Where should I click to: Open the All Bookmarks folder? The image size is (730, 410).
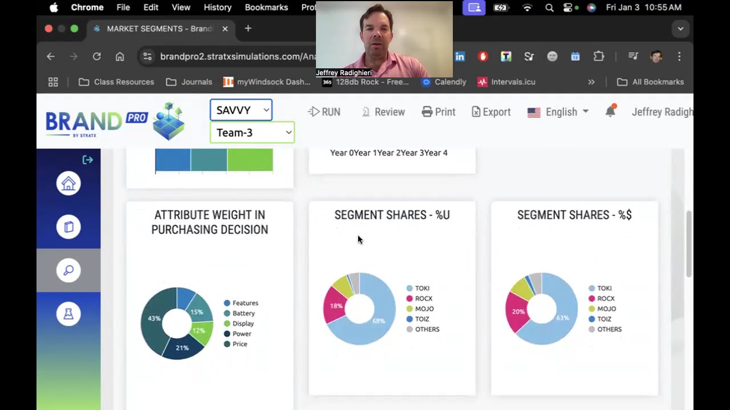651,82
